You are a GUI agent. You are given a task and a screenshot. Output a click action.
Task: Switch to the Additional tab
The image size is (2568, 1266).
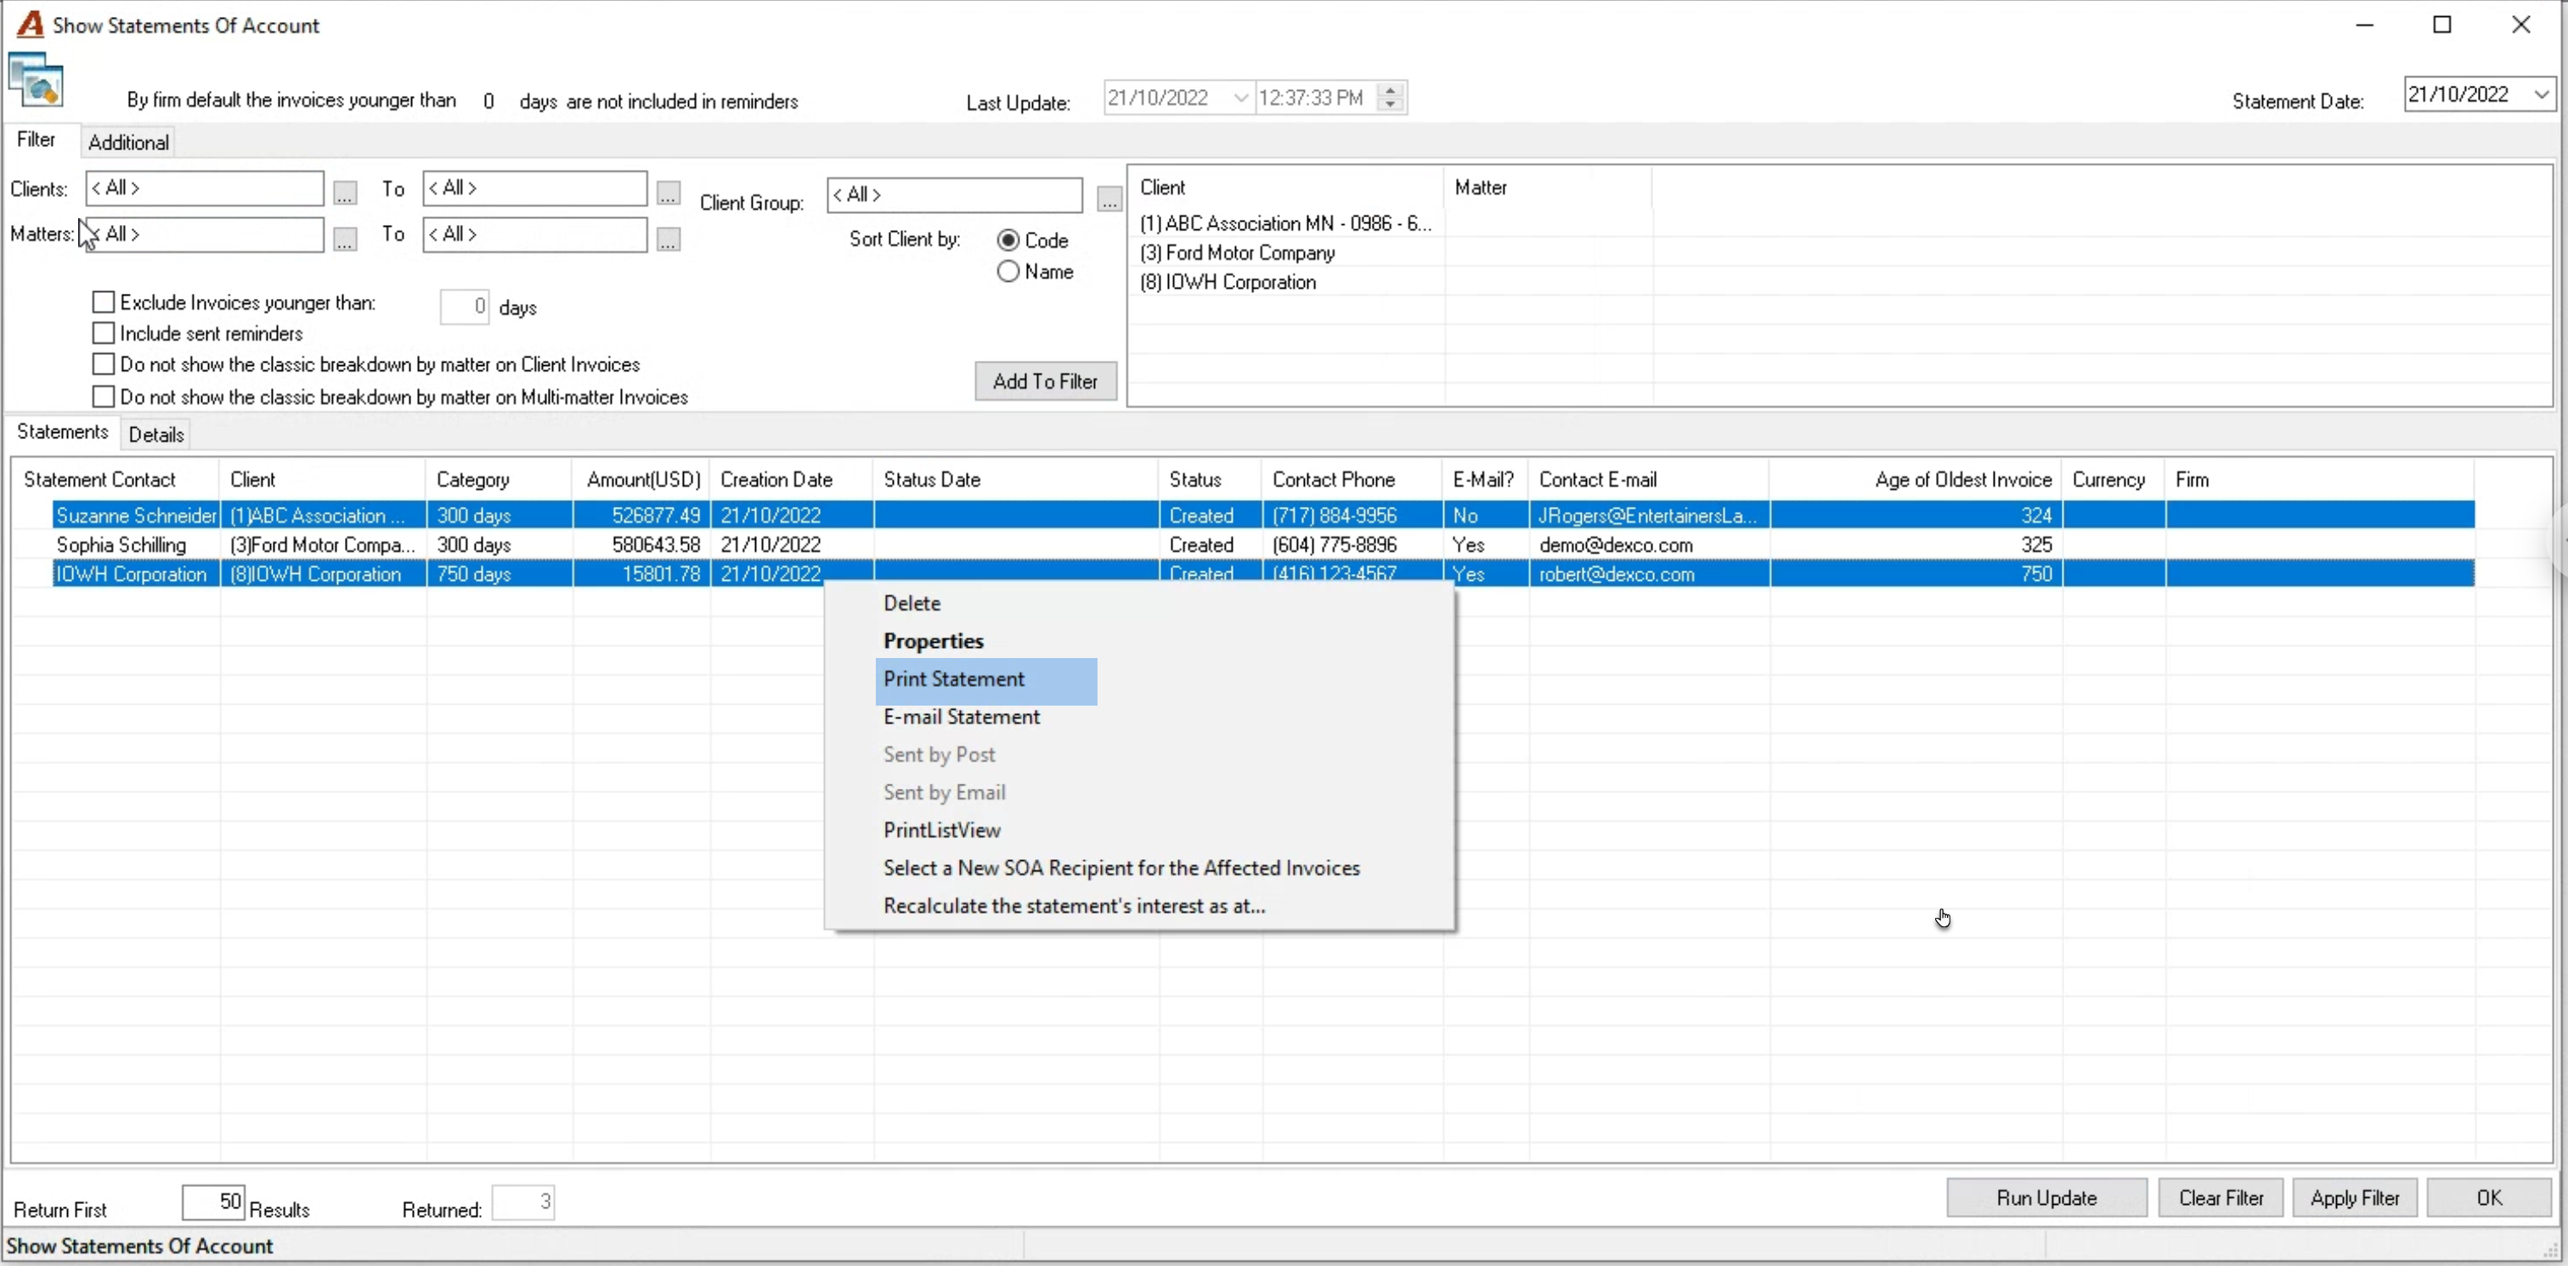pyautogui.click(x=128, y=143)
